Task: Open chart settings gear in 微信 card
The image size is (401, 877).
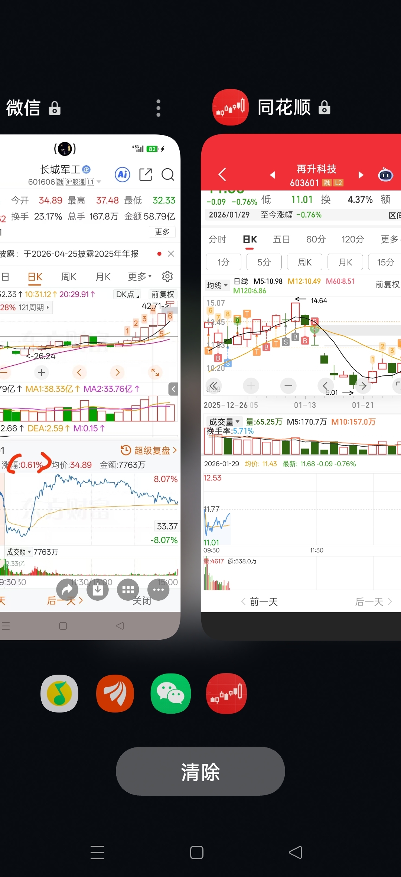Action: [167, 276]
